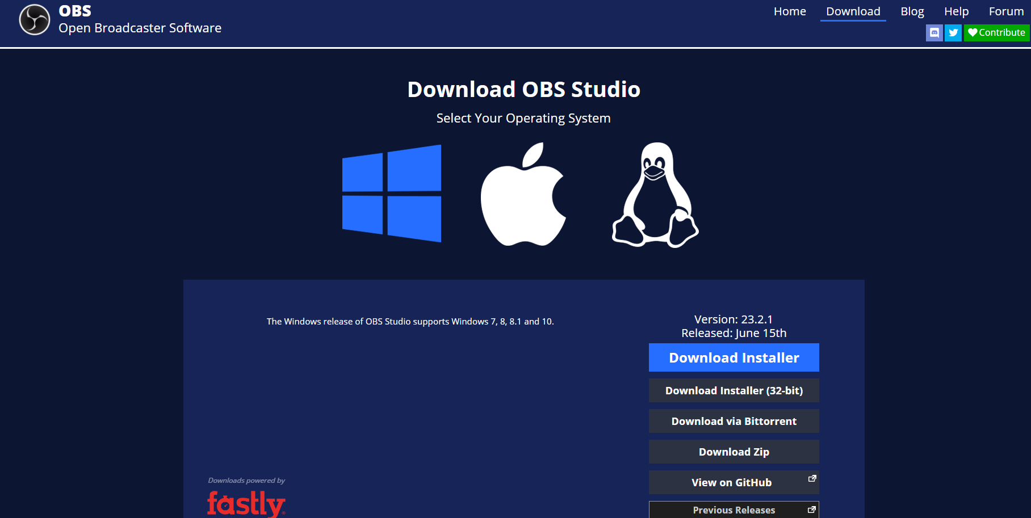Click Download via Bittorrent button
This screenshot has width=1031, height=518.
734,421
